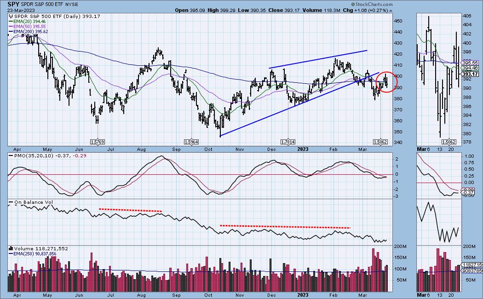This screenshot has width=483, height=299.
Task: Click the 1.7814 label near December
Action: pyautogui.click(x=288, y=142)
